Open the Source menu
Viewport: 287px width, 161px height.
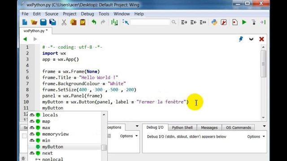52,14
